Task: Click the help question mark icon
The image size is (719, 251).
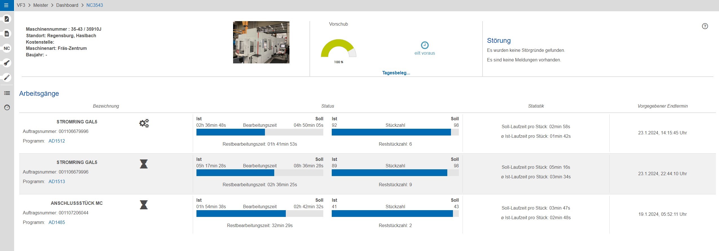Action: [x=705, y=26]
